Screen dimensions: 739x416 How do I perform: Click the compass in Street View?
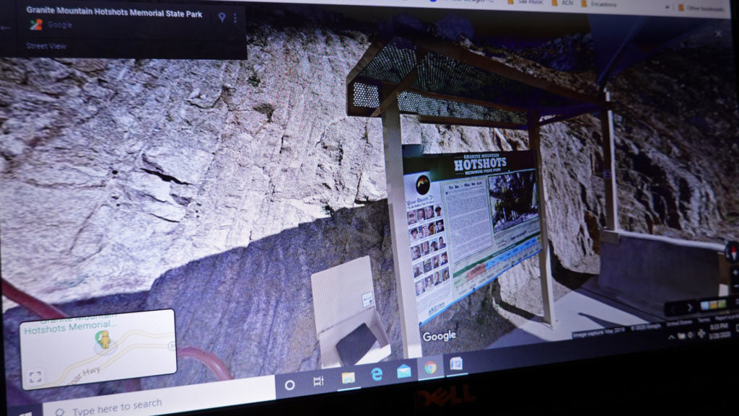pyautogui.click(x=733, y=251)
